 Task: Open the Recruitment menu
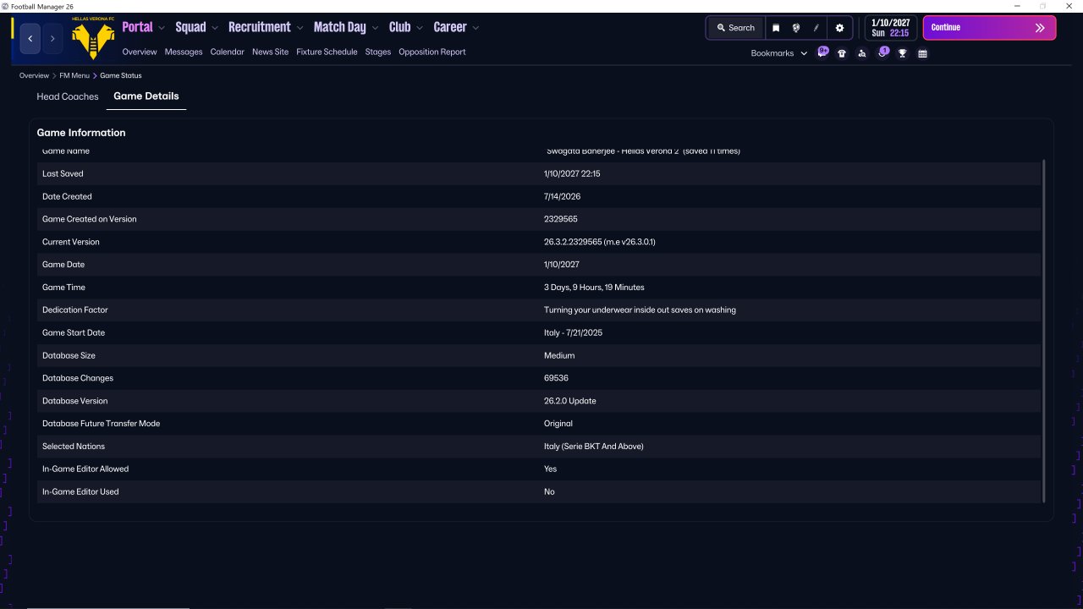[x=260, y=27]
